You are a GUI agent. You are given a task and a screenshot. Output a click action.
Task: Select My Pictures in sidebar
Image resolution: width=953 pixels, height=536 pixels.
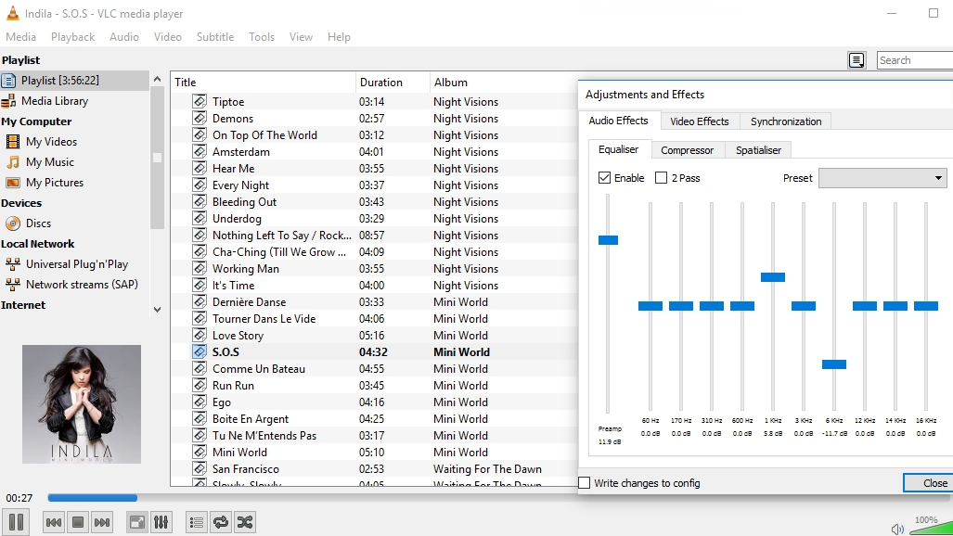pyautogui.click(x=55, y=183)
